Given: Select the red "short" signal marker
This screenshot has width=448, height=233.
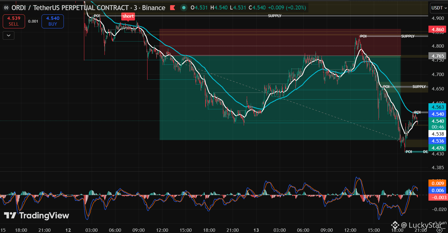Looking at the screenshot, I should pyautogui.click(x=128, y=16).
